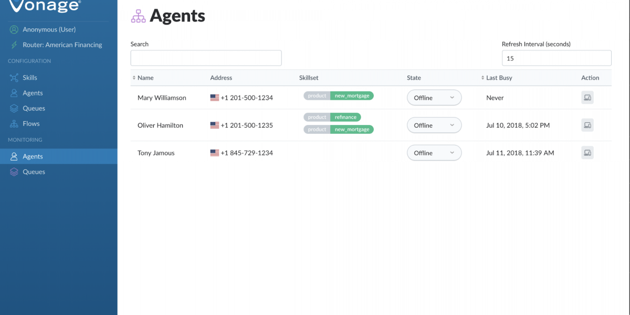The height and width of the screenshot is (315, 630).
Task: Focus the Search input field
Action: pyautogui.click(x=206, y=58)
